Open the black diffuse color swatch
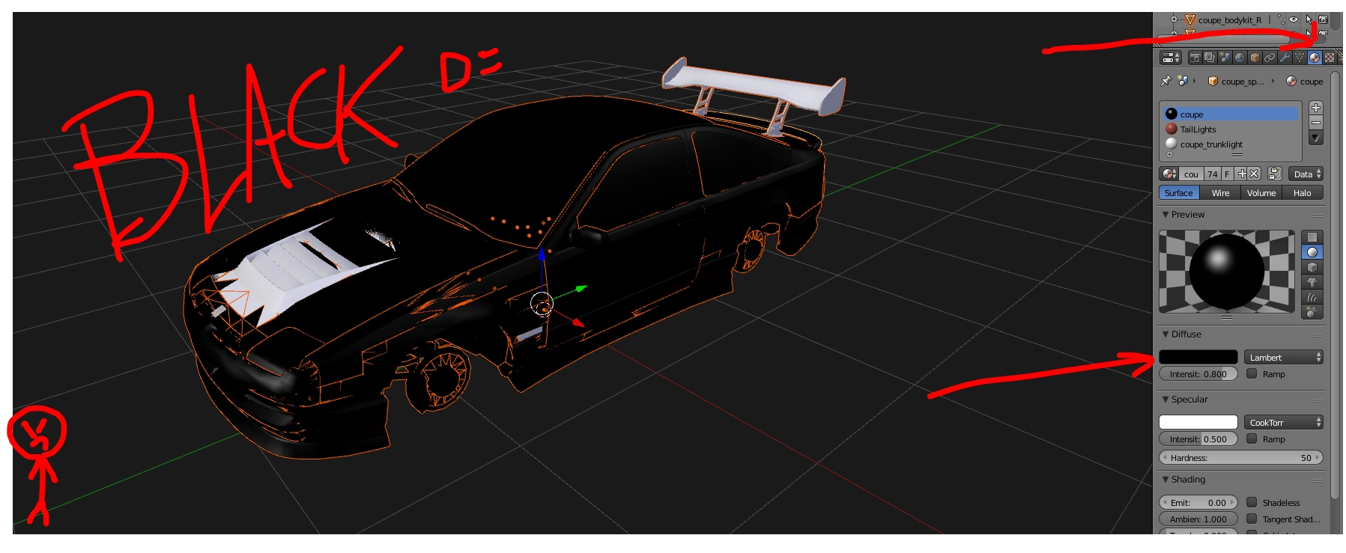This screenshot has width=1346, height=553. pos(1198,357)
